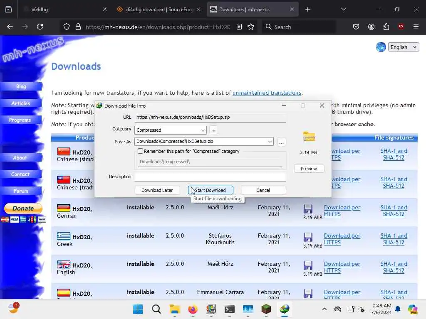Click the browser Search box
The width and height of the screenshot is (426, 319).
coord(299,27)
